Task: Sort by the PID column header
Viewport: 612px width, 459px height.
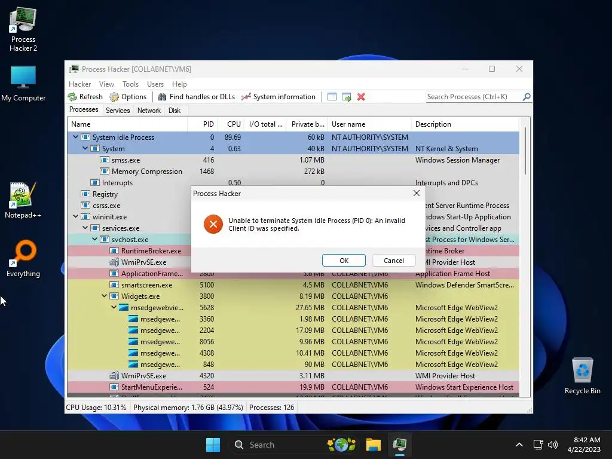Action: tap(202, 124)
